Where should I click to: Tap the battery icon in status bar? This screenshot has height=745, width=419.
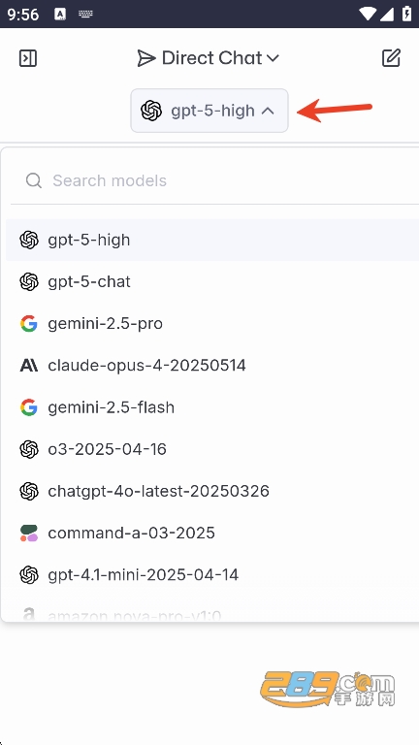(406, 14)
